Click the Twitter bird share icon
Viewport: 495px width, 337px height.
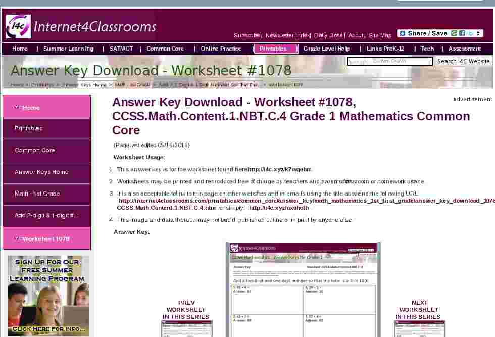(470, 33)
